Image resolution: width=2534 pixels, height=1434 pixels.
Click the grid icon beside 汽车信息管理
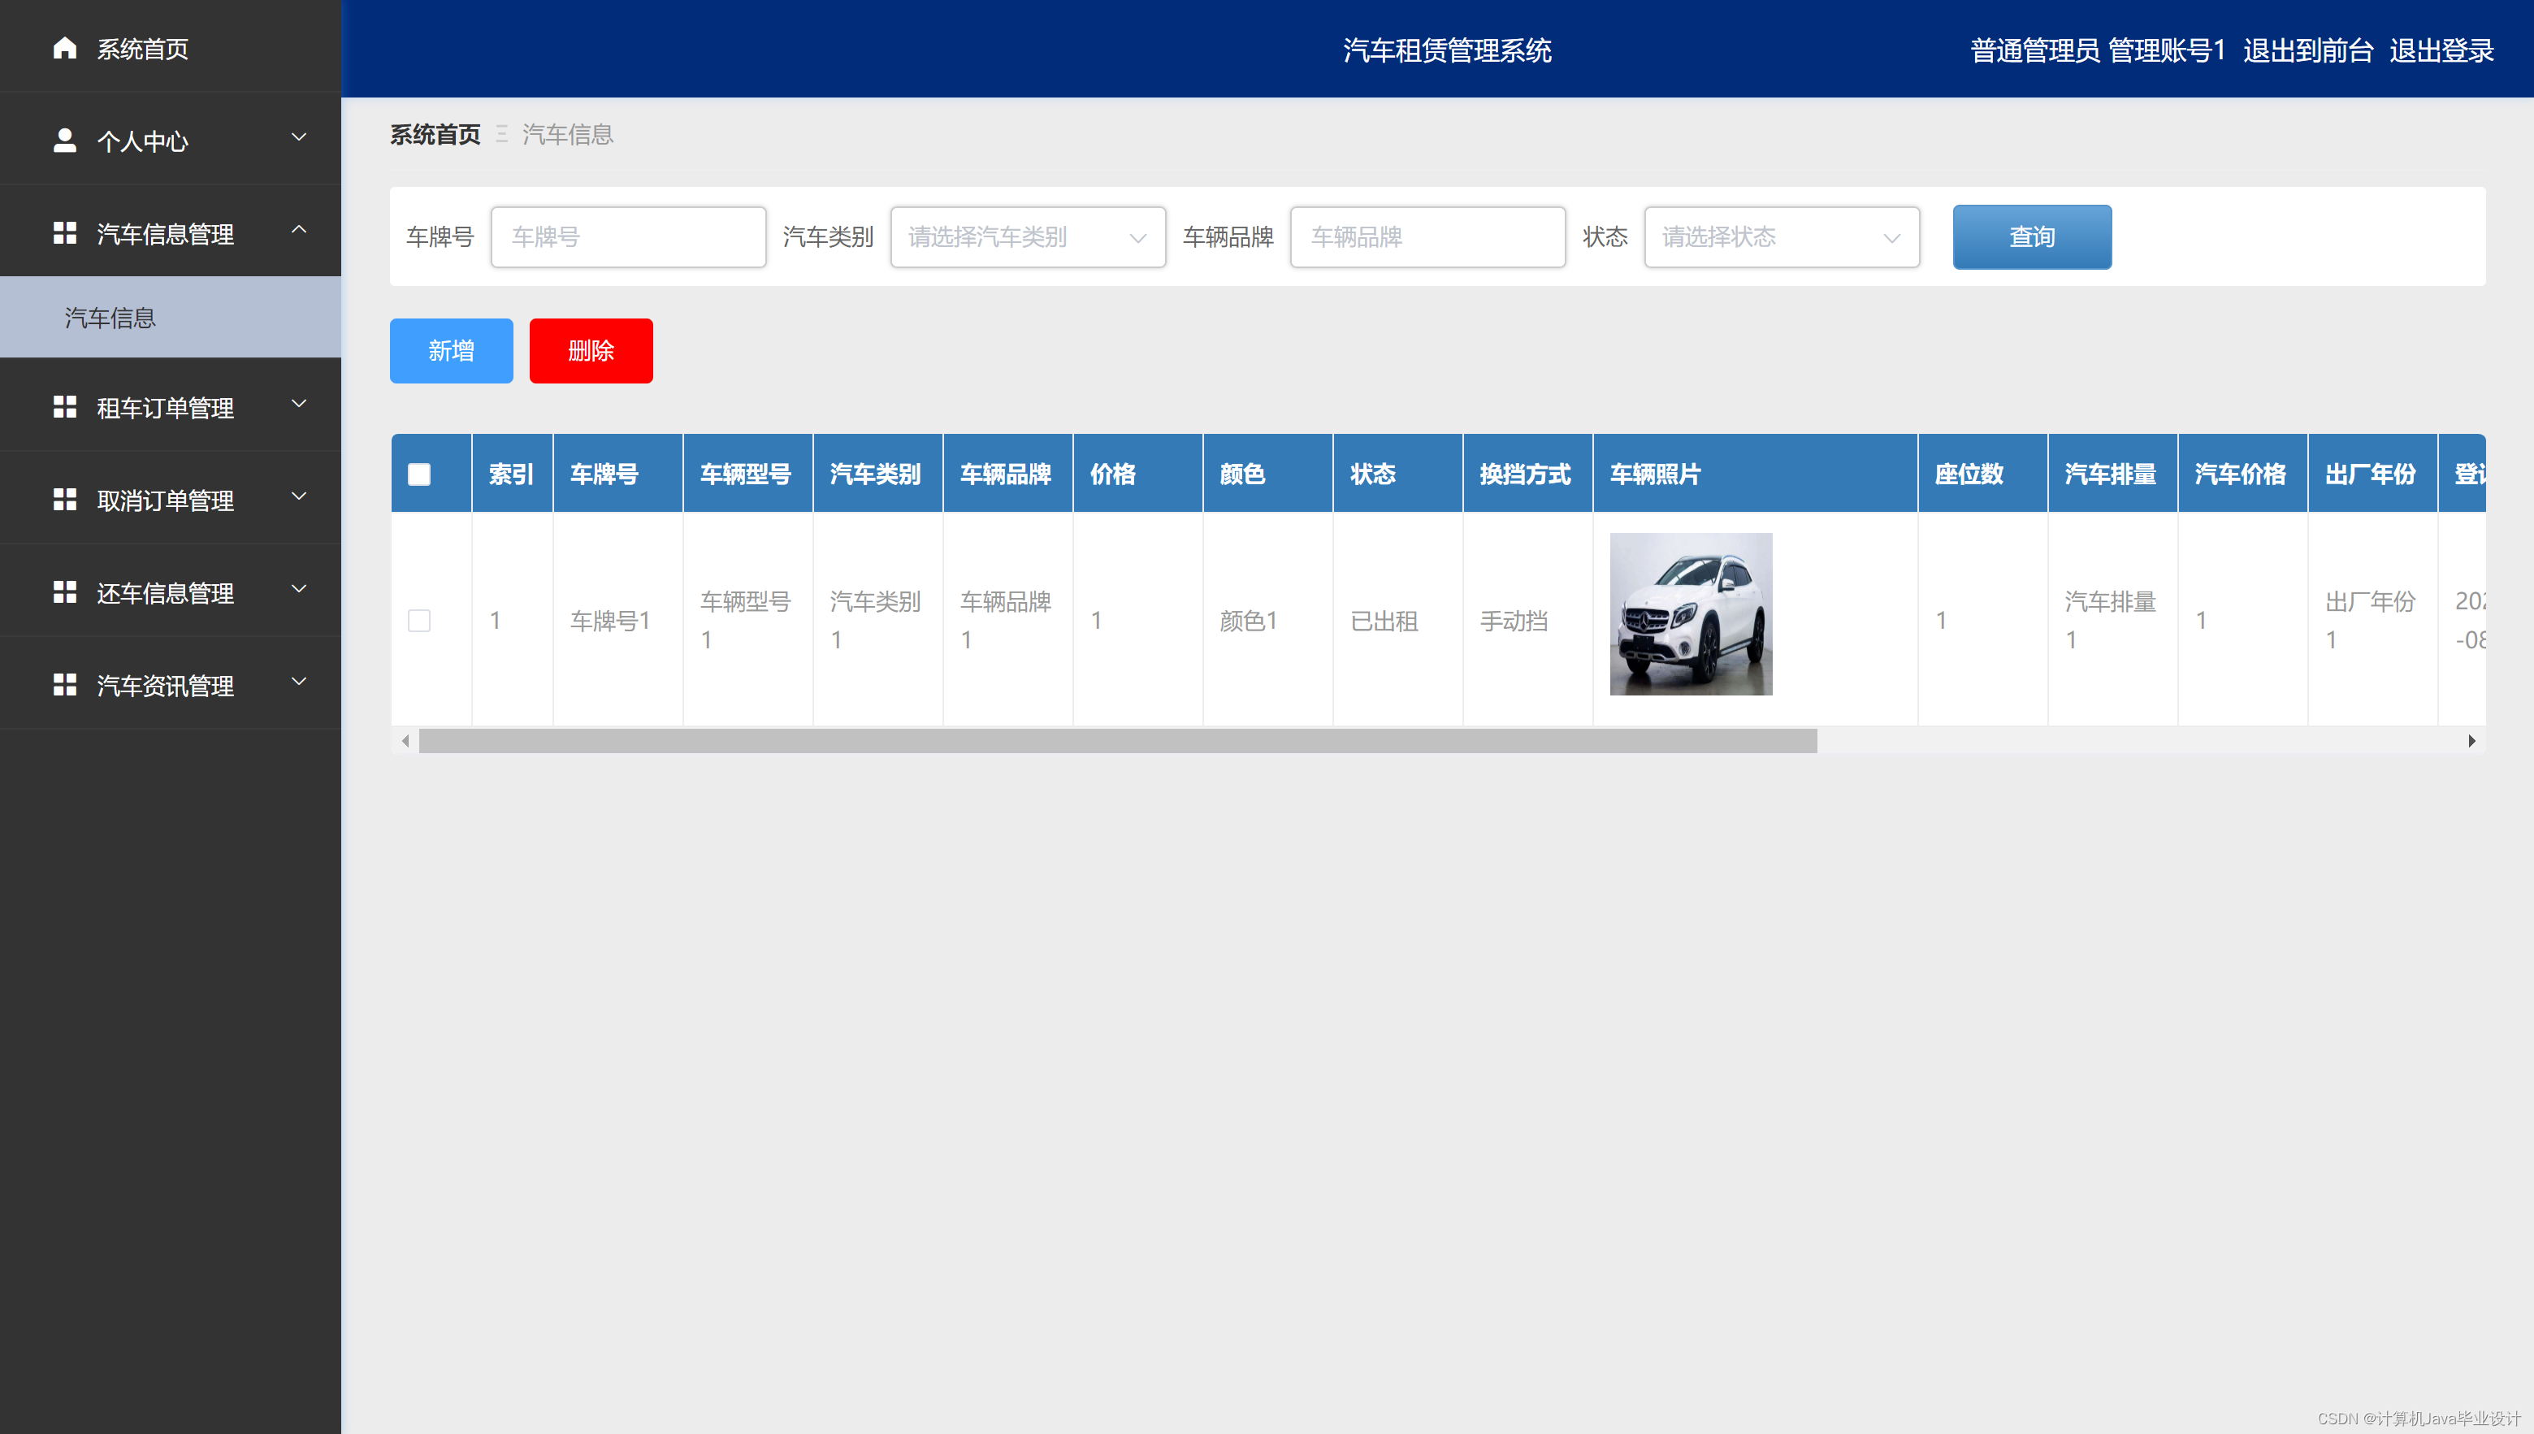coord(65,233)
